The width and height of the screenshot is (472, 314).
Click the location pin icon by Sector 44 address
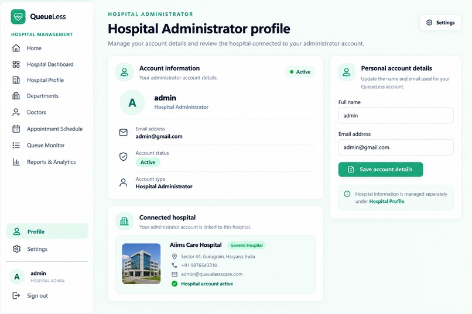(175, 256)
